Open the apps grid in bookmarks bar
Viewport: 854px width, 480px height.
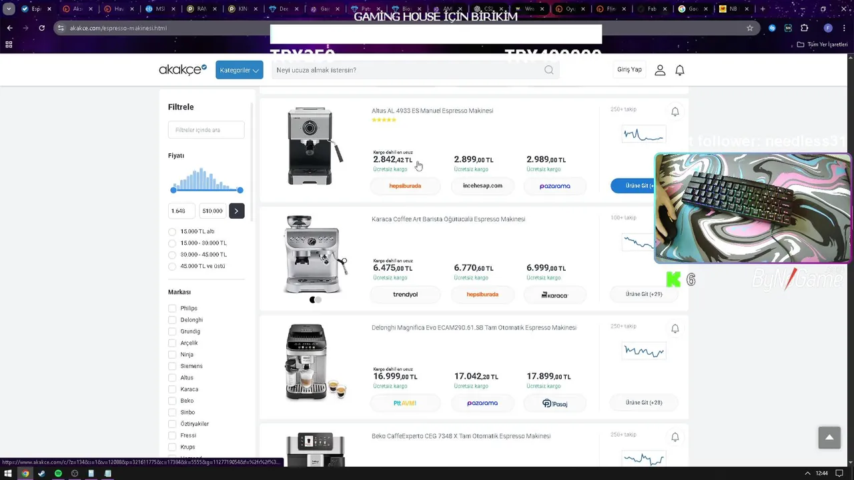[x=9, y=44]
